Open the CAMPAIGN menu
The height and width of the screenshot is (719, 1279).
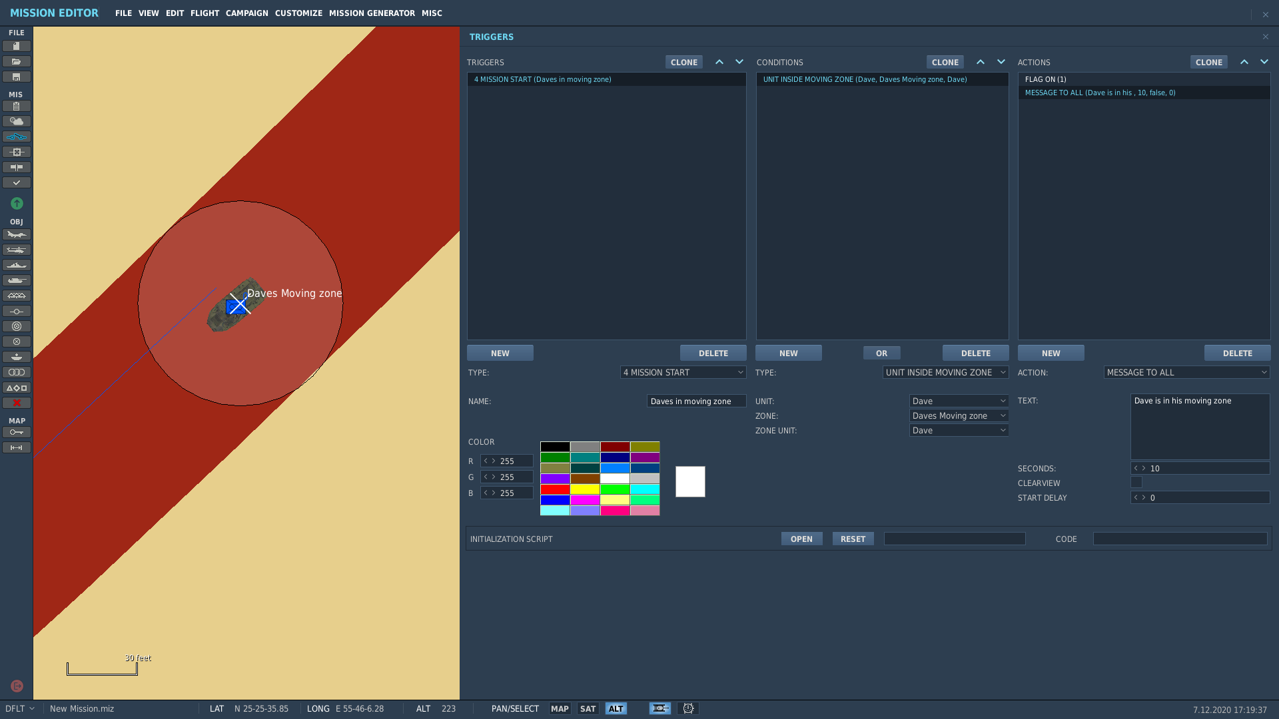click(x=247, y=13)
